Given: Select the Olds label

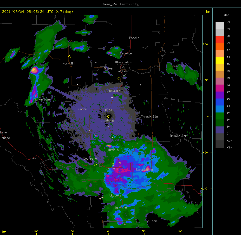Looking at the screenshot, I should (x=108, y=110).
